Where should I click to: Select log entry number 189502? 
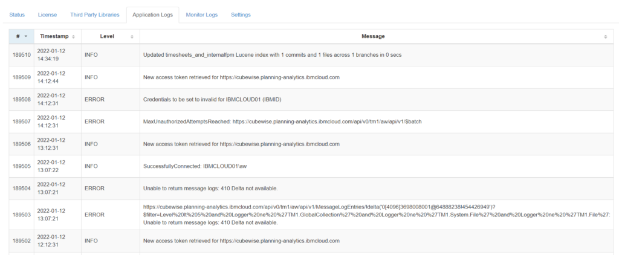tap(21, 240)
